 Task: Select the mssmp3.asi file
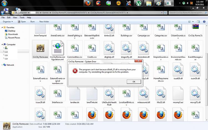[x=178, y=95]
